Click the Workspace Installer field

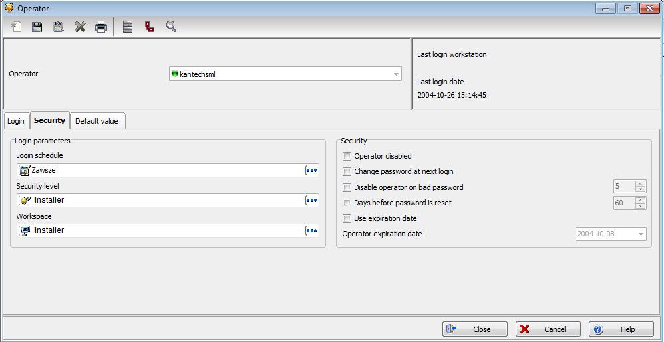(x=168, y=231)
